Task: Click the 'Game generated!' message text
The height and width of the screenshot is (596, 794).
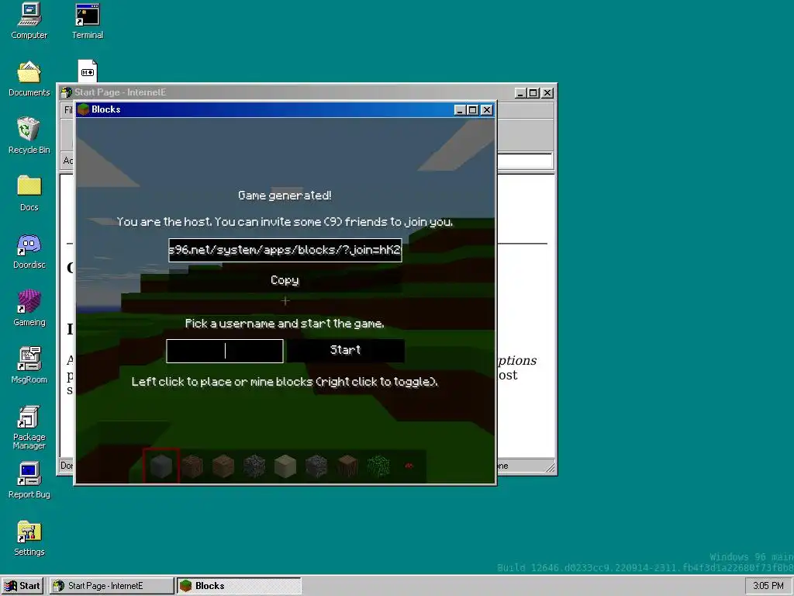Action: click(x=285, y=195)
